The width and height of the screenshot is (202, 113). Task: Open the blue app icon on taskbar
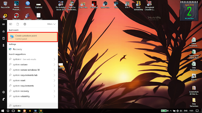coord(35,111)
